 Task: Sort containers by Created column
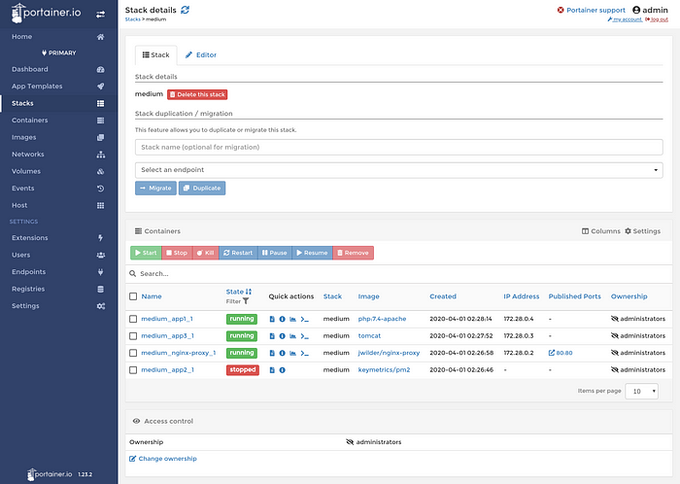pyautogui.click(x=443, y=296)
